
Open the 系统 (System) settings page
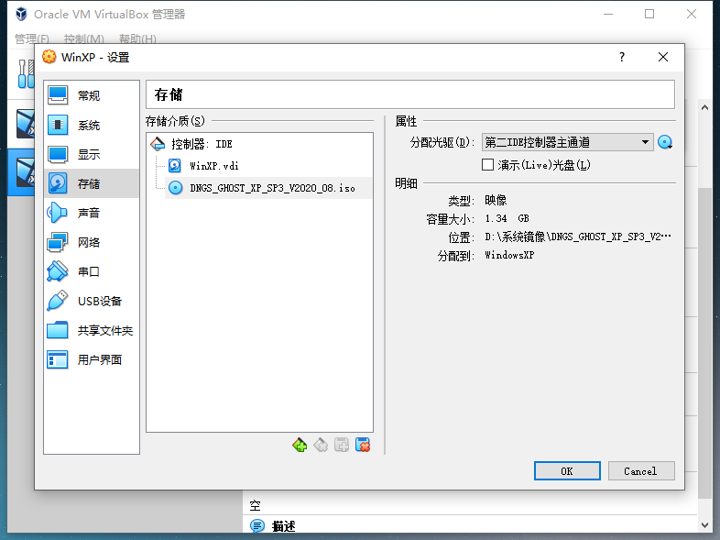pos(92,125)
